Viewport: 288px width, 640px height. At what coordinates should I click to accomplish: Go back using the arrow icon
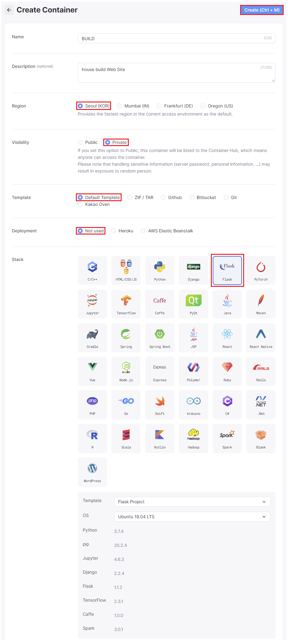click(x=9, y=10)
